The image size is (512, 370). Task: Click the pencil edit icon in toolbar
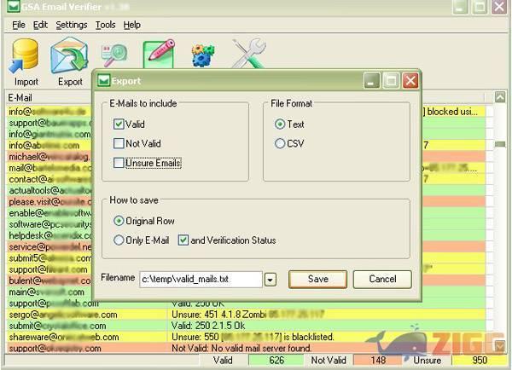(159, 55)
